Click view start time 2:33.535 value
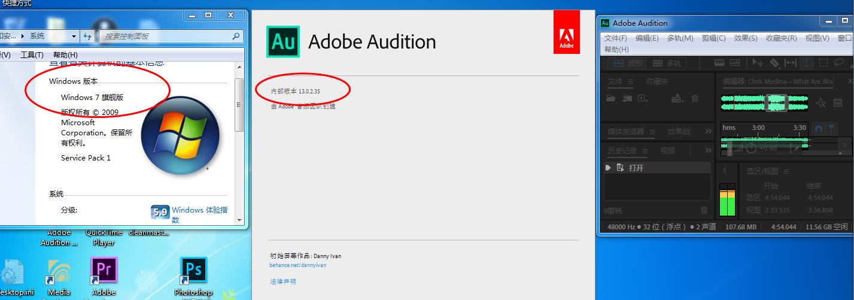Viewport: 854px width, 300px height. tap(778, 210)
